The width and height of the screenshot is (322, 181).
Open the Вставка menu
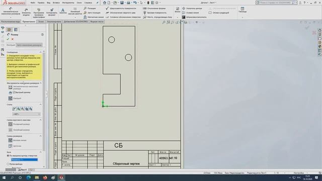click(x=56, y=3)
